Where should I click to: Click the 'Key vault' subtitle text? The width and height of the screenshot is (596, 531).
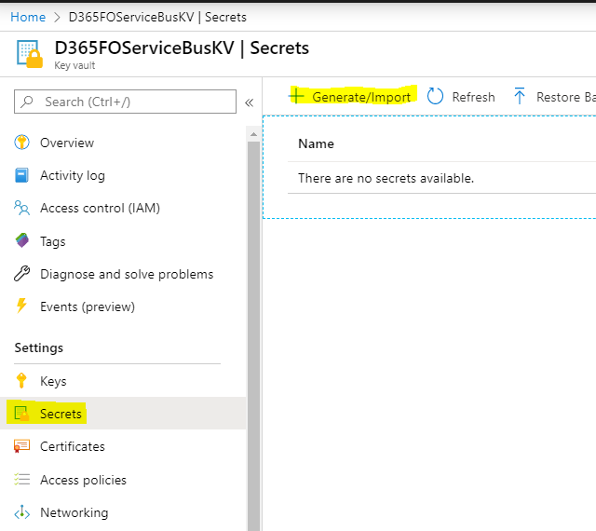(74, 65)
